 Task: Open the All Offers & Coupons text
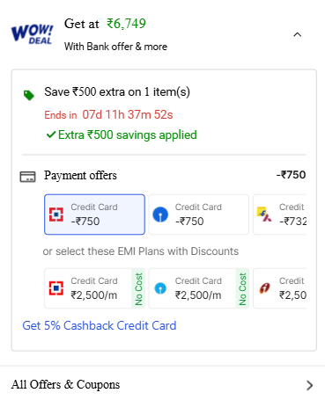click(x=65, y=384)
